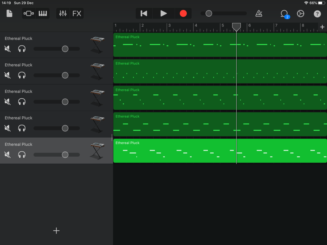Open My Songs document browser
This screenshot has height=245, width=327.
tap(10, 13)
